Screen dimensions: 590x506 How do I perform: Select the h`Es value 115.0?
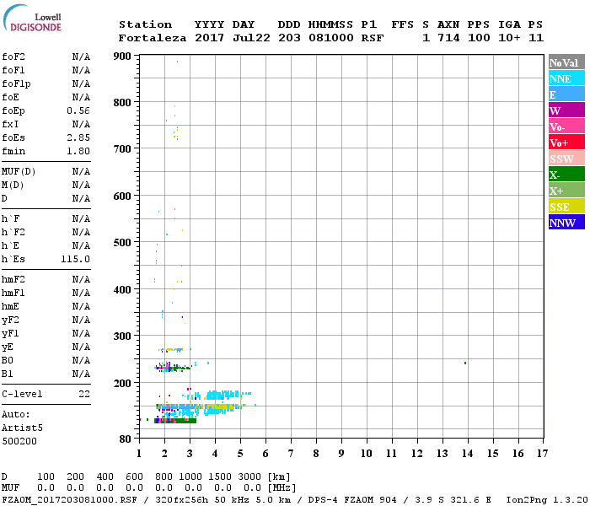(76, 259)
